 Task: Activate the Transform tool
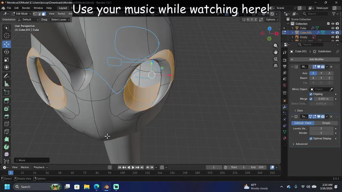tap(7, 67)
